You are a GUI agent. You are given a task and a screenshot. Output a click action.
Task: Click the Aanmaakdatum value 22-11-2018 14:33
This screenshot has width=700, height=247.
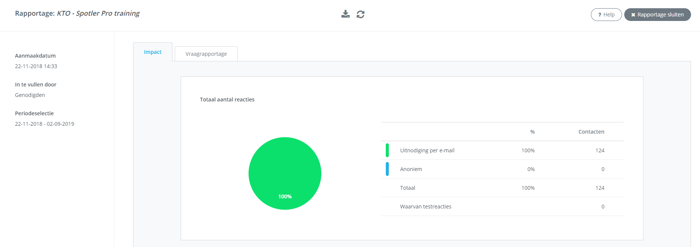(36, 66)
